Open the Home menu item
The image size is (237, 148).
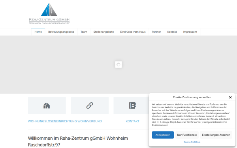[38, 32]
